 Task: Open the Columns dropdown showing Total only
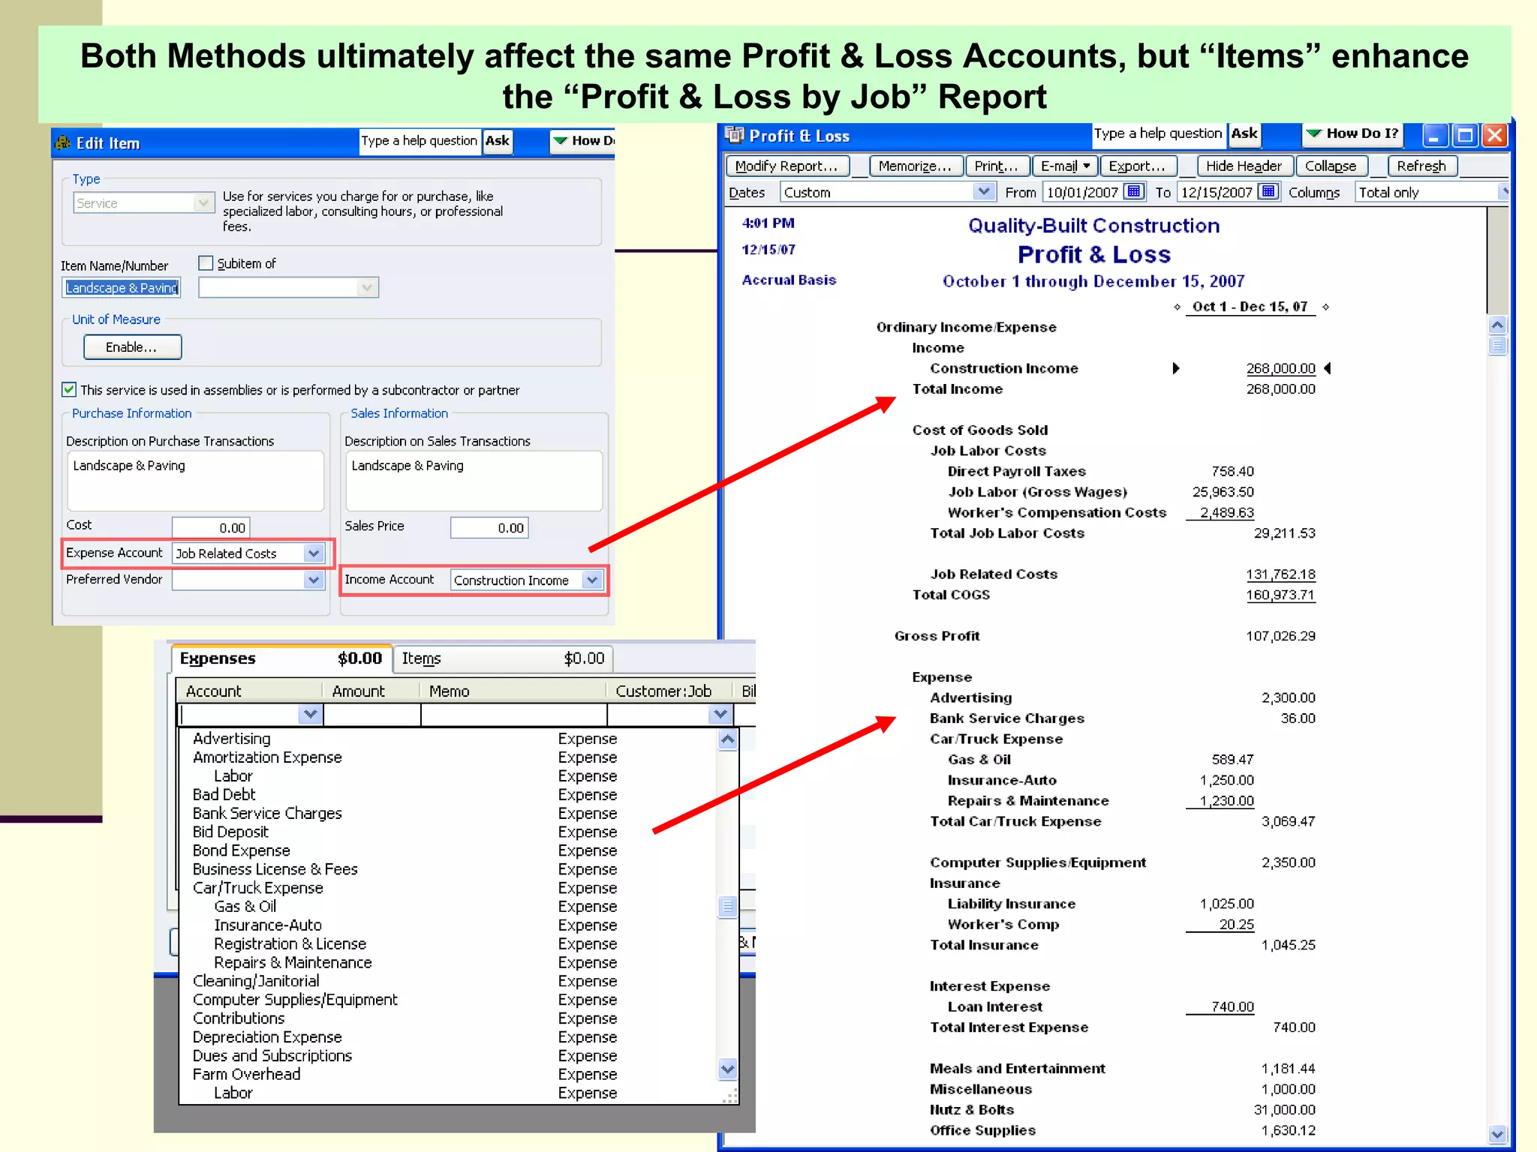[1503, 192]
